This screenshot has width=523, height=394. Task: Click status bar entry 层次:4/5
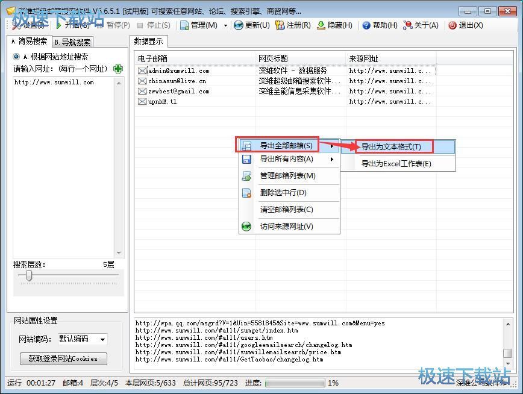(x=104, y=383)
